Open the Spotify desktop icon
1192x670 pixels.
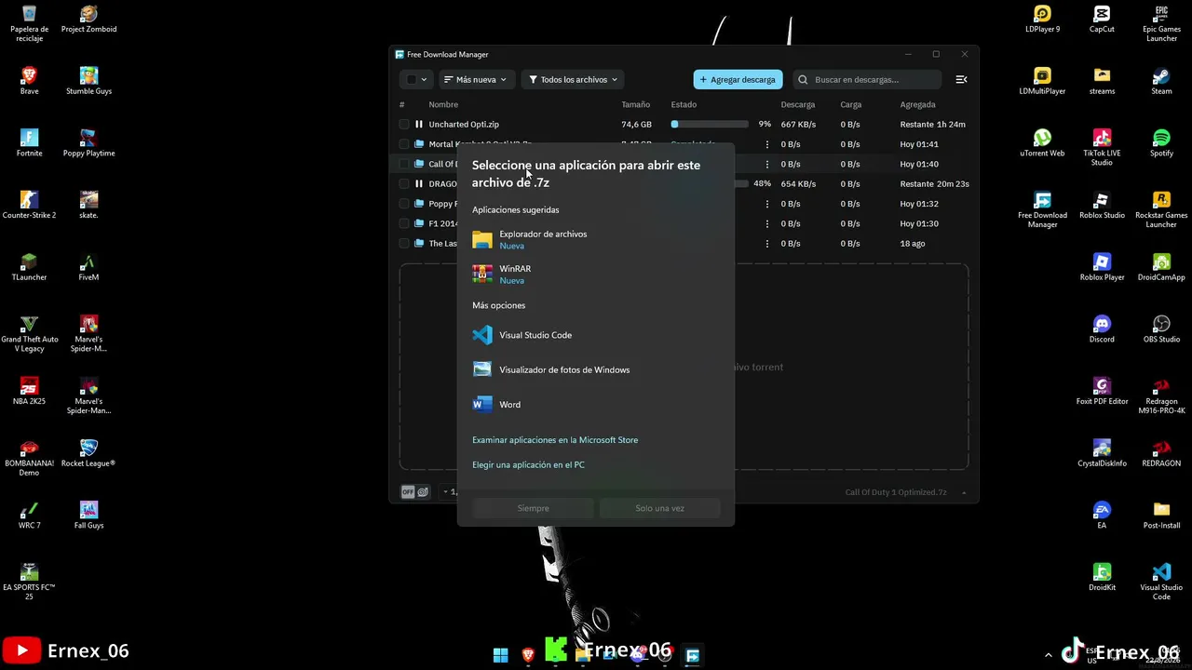[1161, 143]
